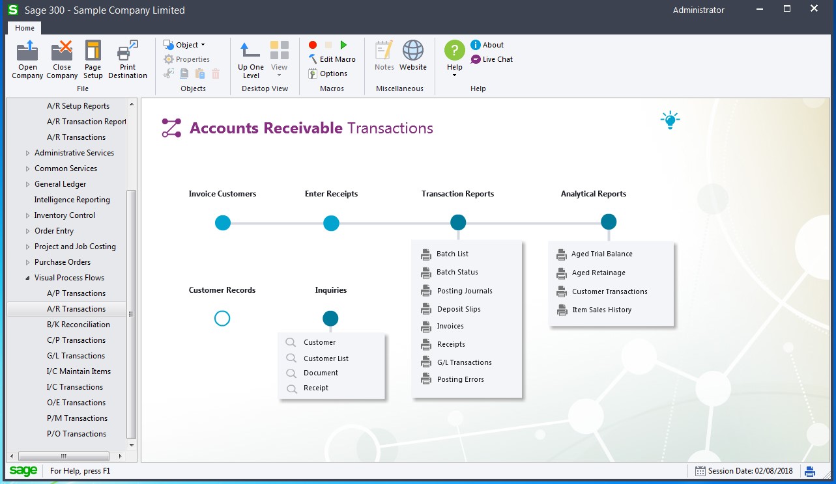Open Page Setup from the ribbon
The width and height of the screenshot is (836, 484).
93,51
